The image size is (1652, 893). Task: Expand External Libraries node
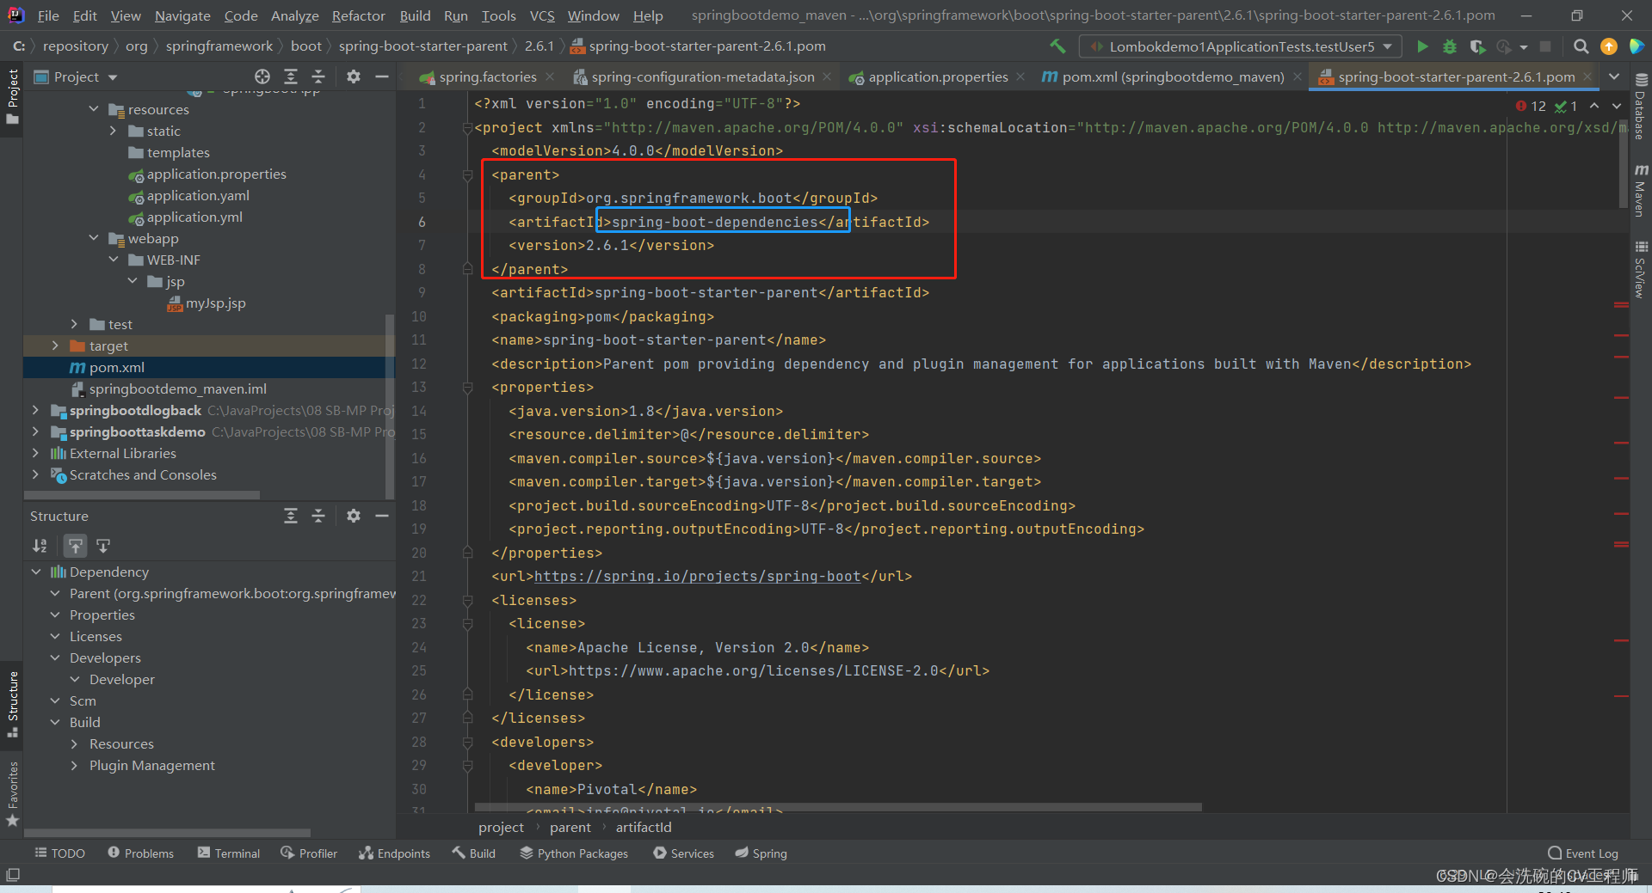point(35,453)
